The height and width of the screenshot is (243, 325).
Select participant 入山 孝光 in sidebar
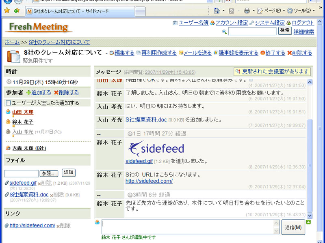23,132
